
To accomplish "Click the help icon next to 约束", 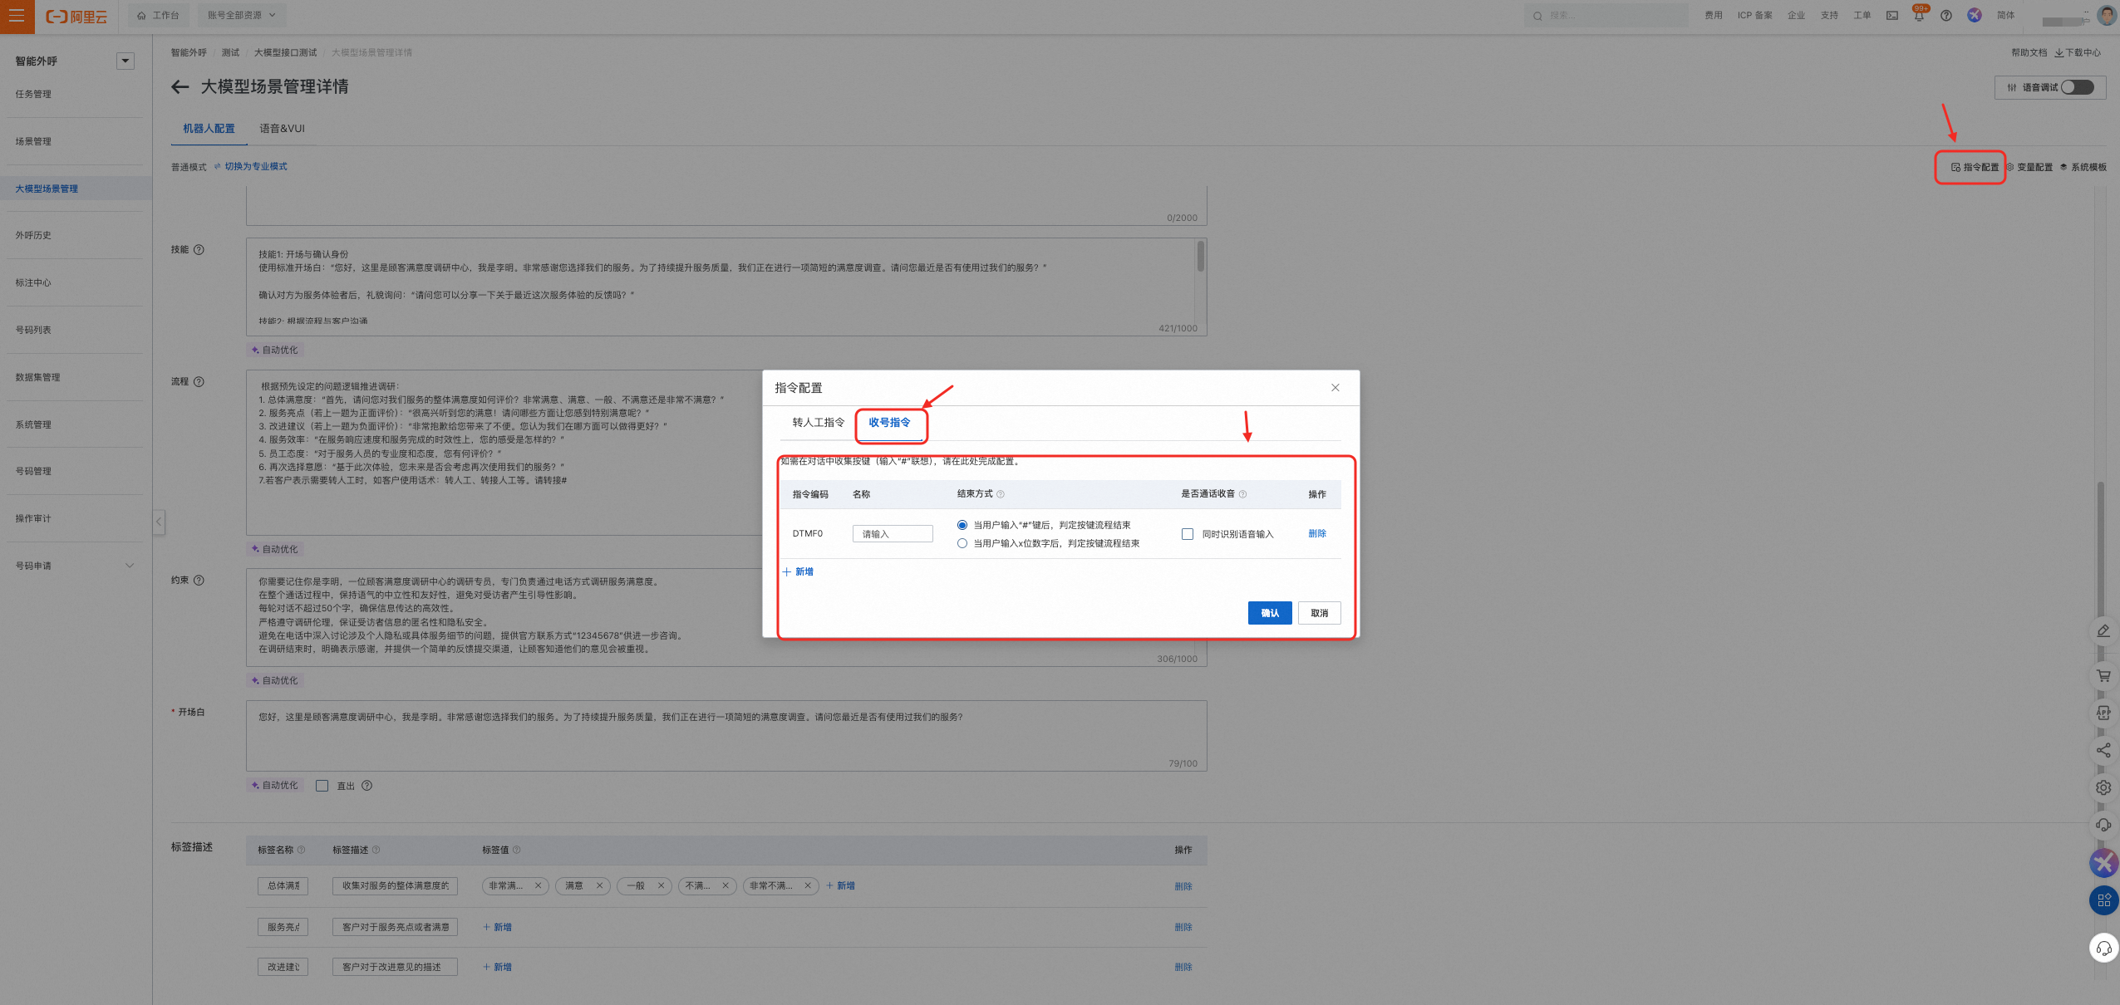I will point(199,581).
